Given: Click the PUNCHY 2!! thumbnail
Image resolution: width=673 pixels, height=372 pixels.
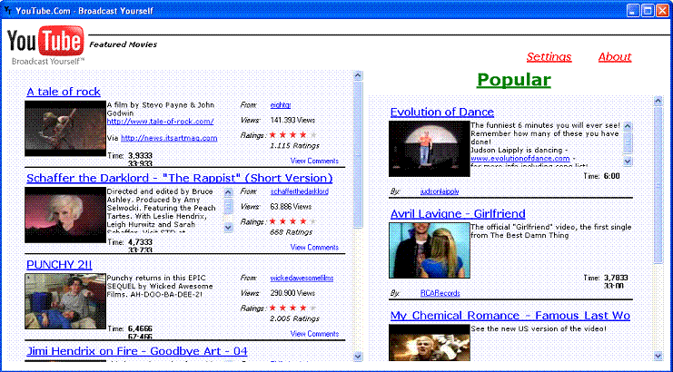Looking at the screenshot, I should [x=65, y=301].
